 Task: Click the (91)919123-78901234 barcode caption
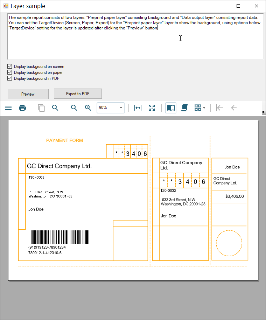(47, 247)
